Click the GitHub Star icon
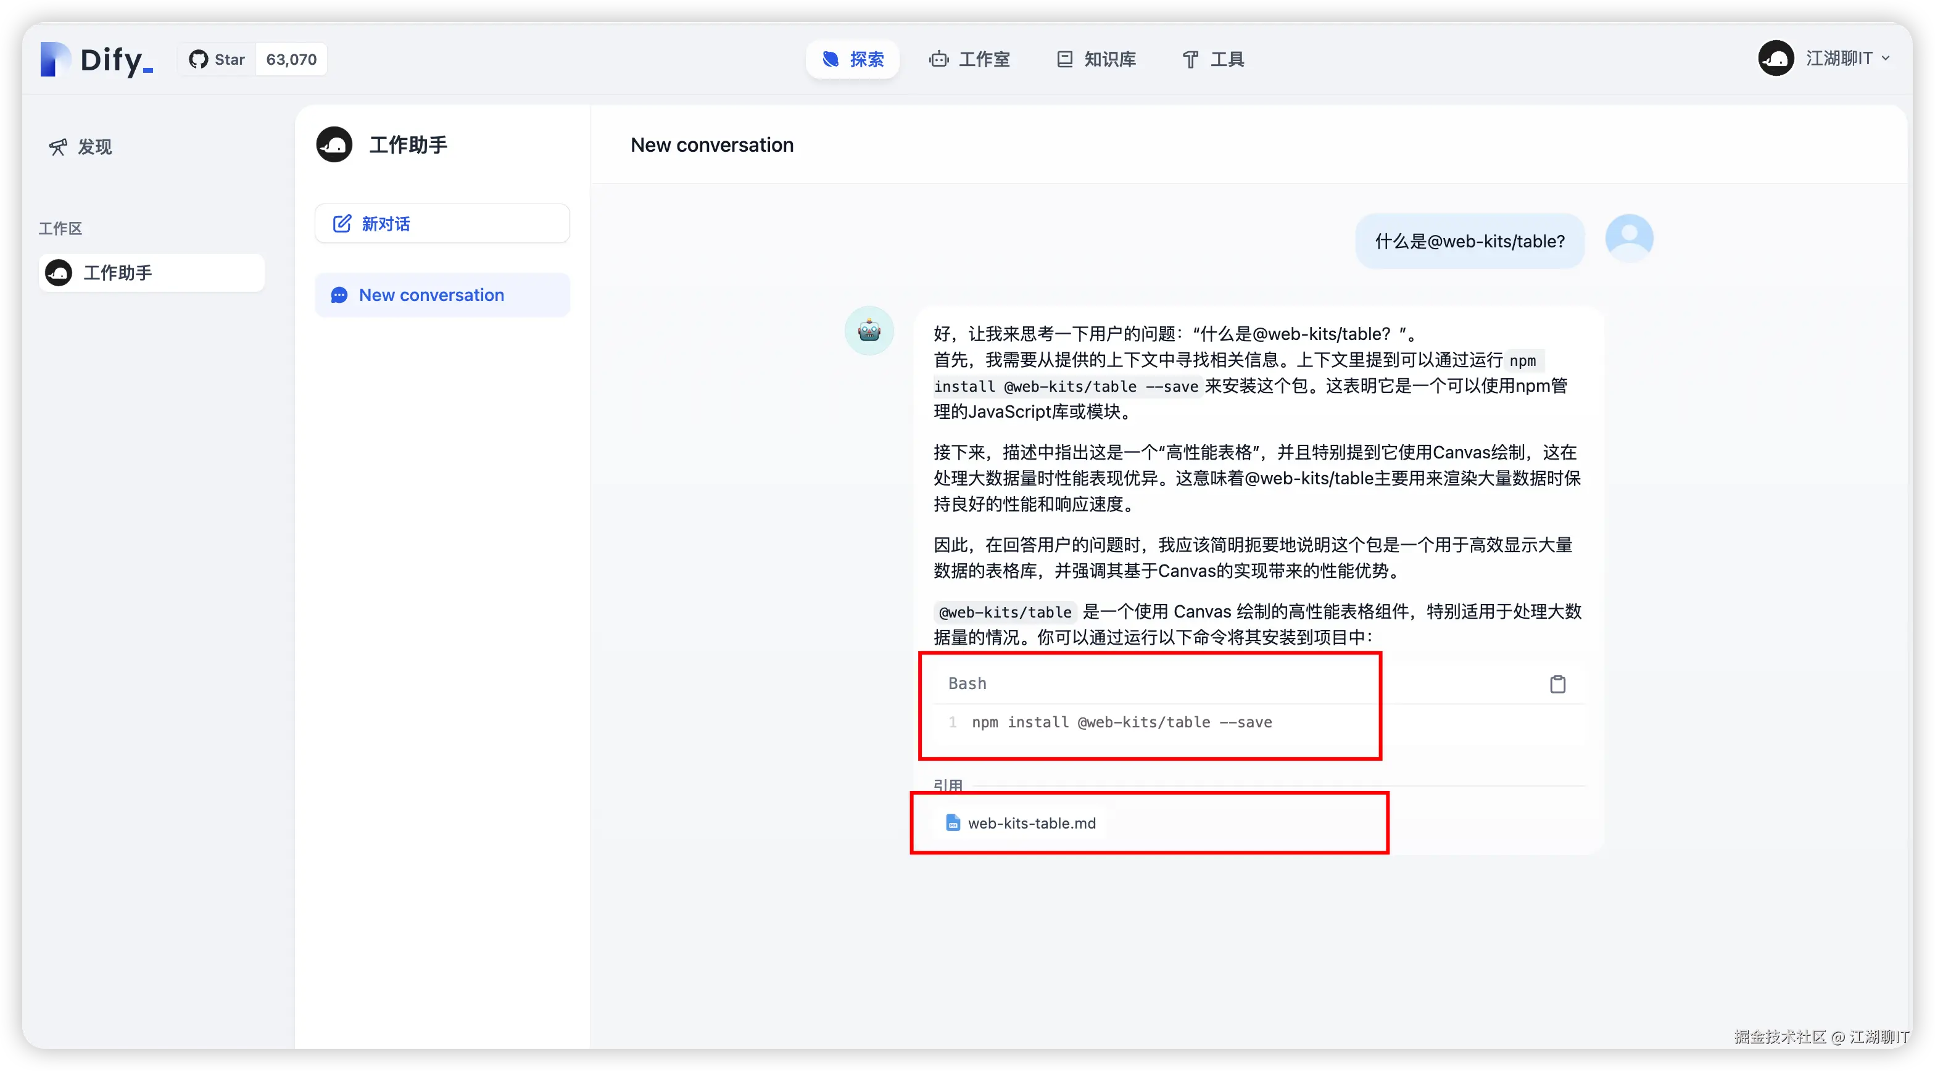 (198, 59)
